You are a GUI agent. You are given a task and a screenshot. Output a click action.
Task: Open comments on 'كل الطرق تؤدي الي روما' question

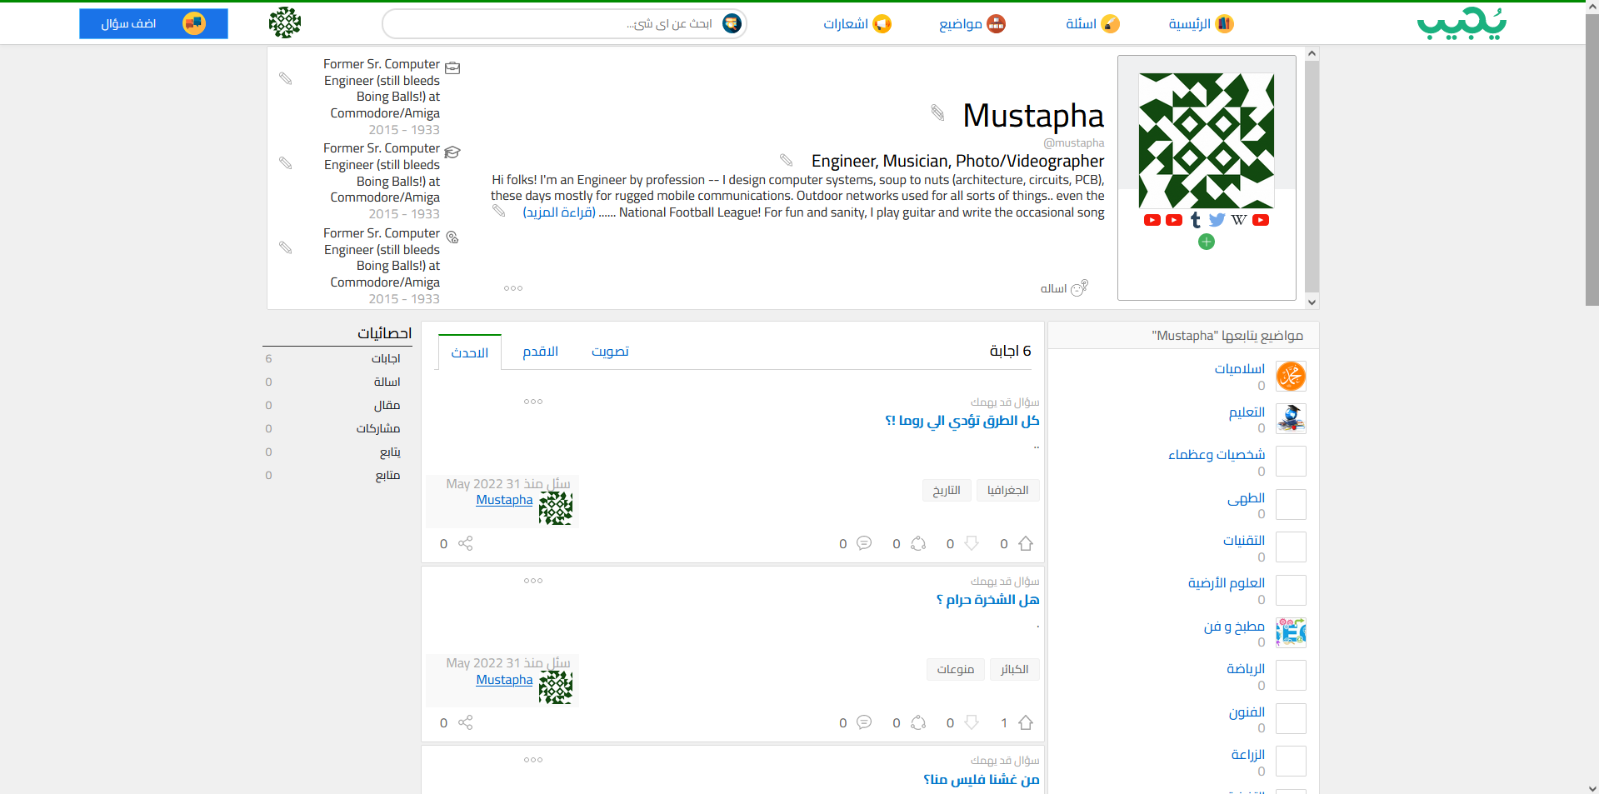tap(864, 544)
